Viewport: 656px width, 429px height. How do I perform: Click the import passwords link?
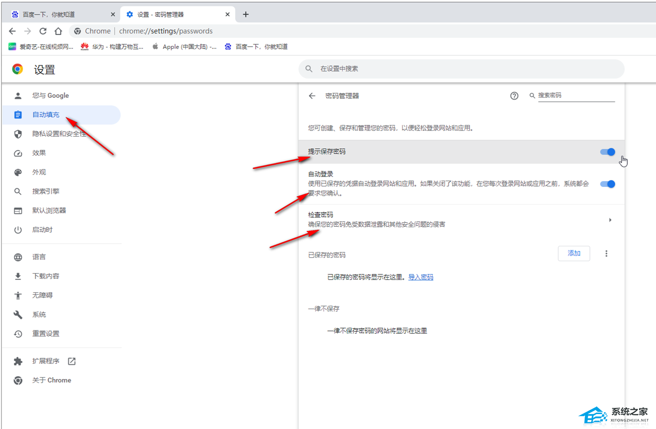pos(421,277)
